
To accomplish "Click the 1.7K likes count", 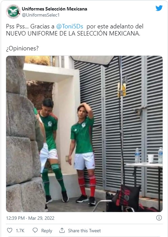I will click(20, 231).
